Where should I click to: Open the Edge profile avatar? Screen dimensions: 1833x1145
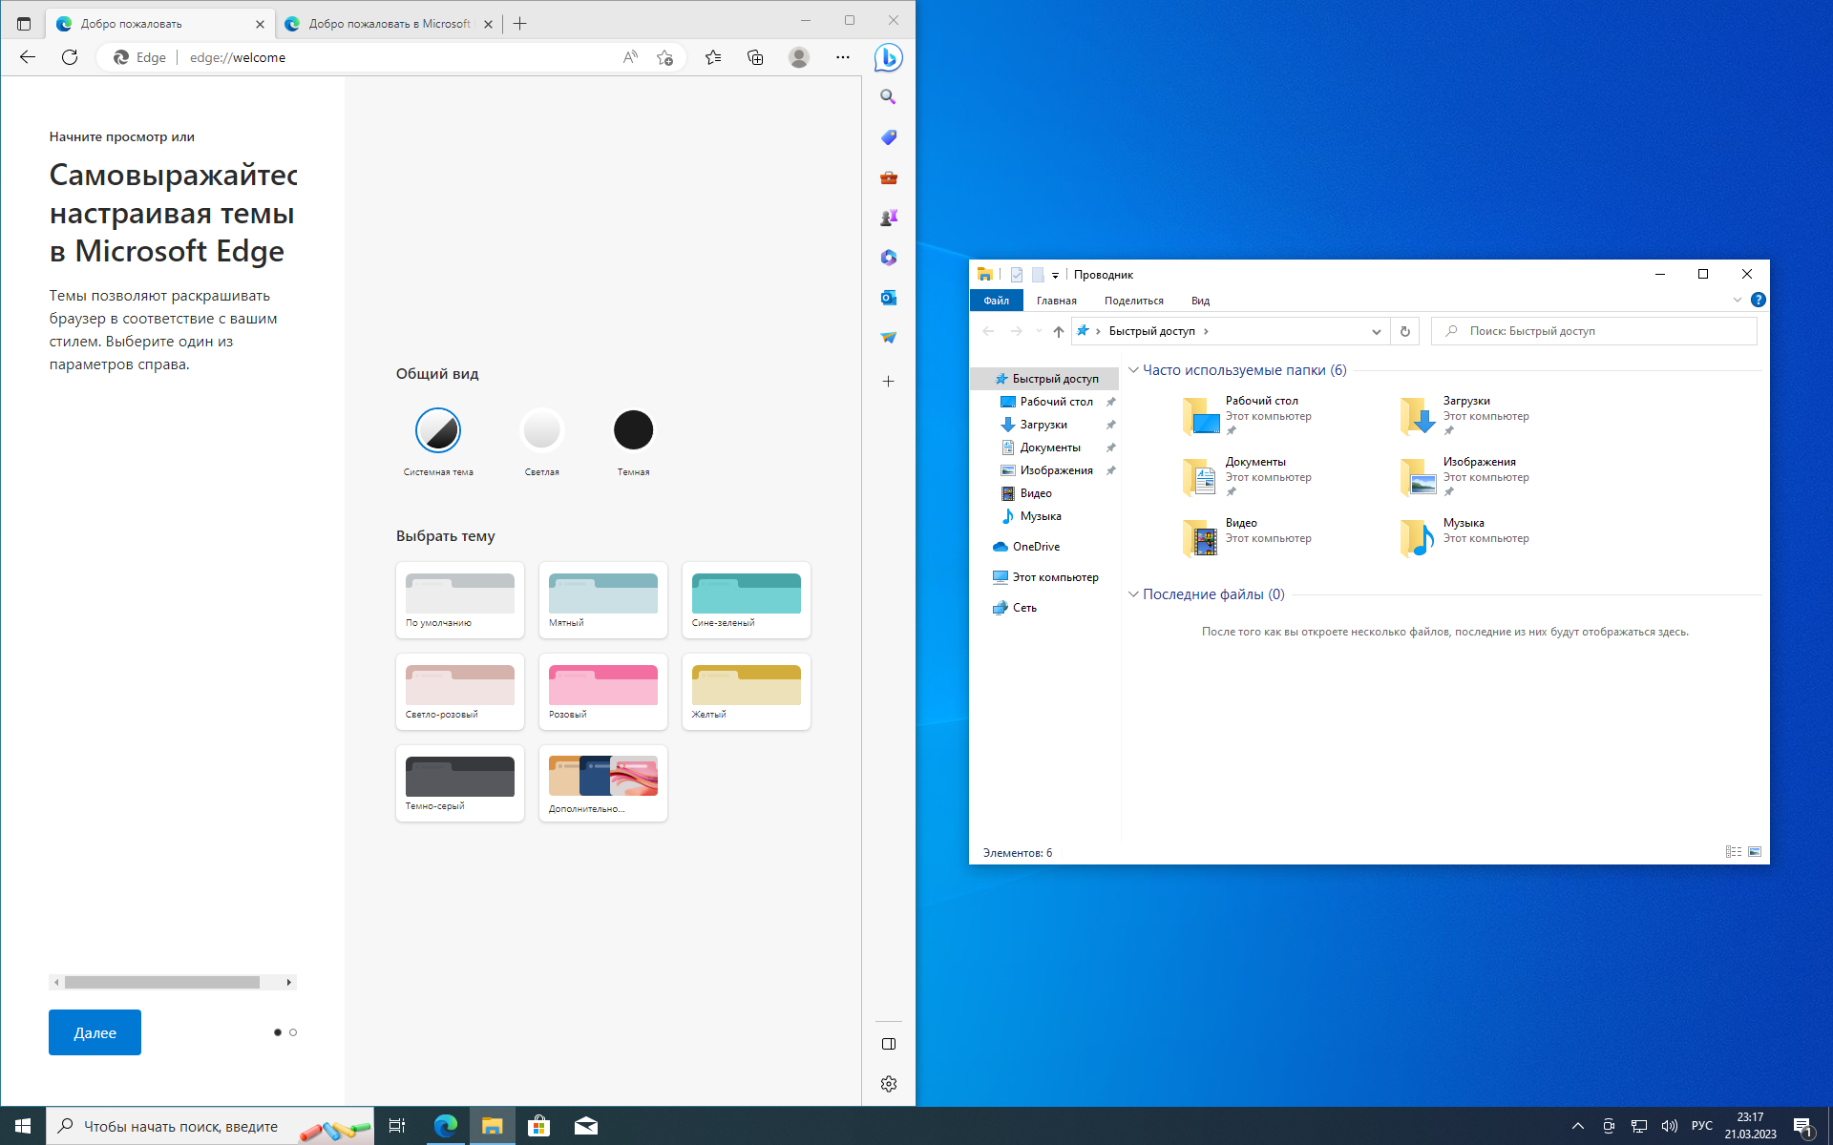tap(799, 57)
